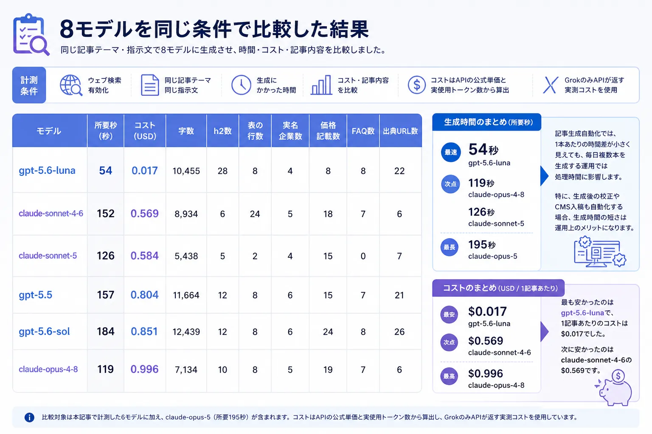Open gpt-5.5 model link in table
This screenshot has width=652, height=434.
click(36, 295)
